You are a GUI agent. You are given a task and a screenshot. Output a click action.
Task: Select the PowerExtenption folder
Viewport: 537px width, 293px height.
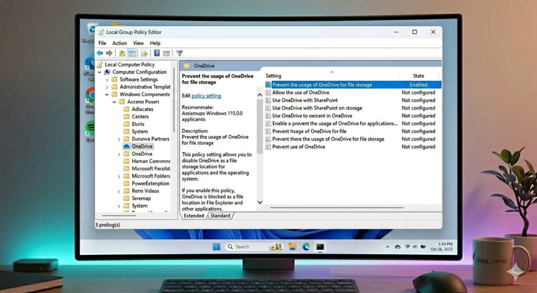[x=151, y=183]
